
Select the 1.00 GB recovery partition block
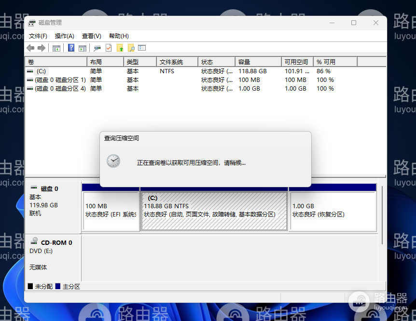pos(333,211)
